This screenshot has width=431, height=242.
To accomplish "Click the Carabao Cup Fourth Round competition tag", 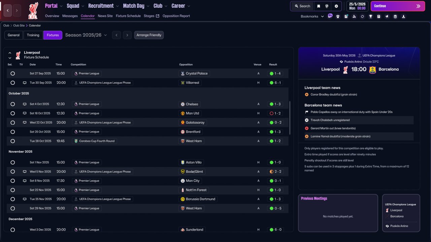I will [x=94, y=141].
